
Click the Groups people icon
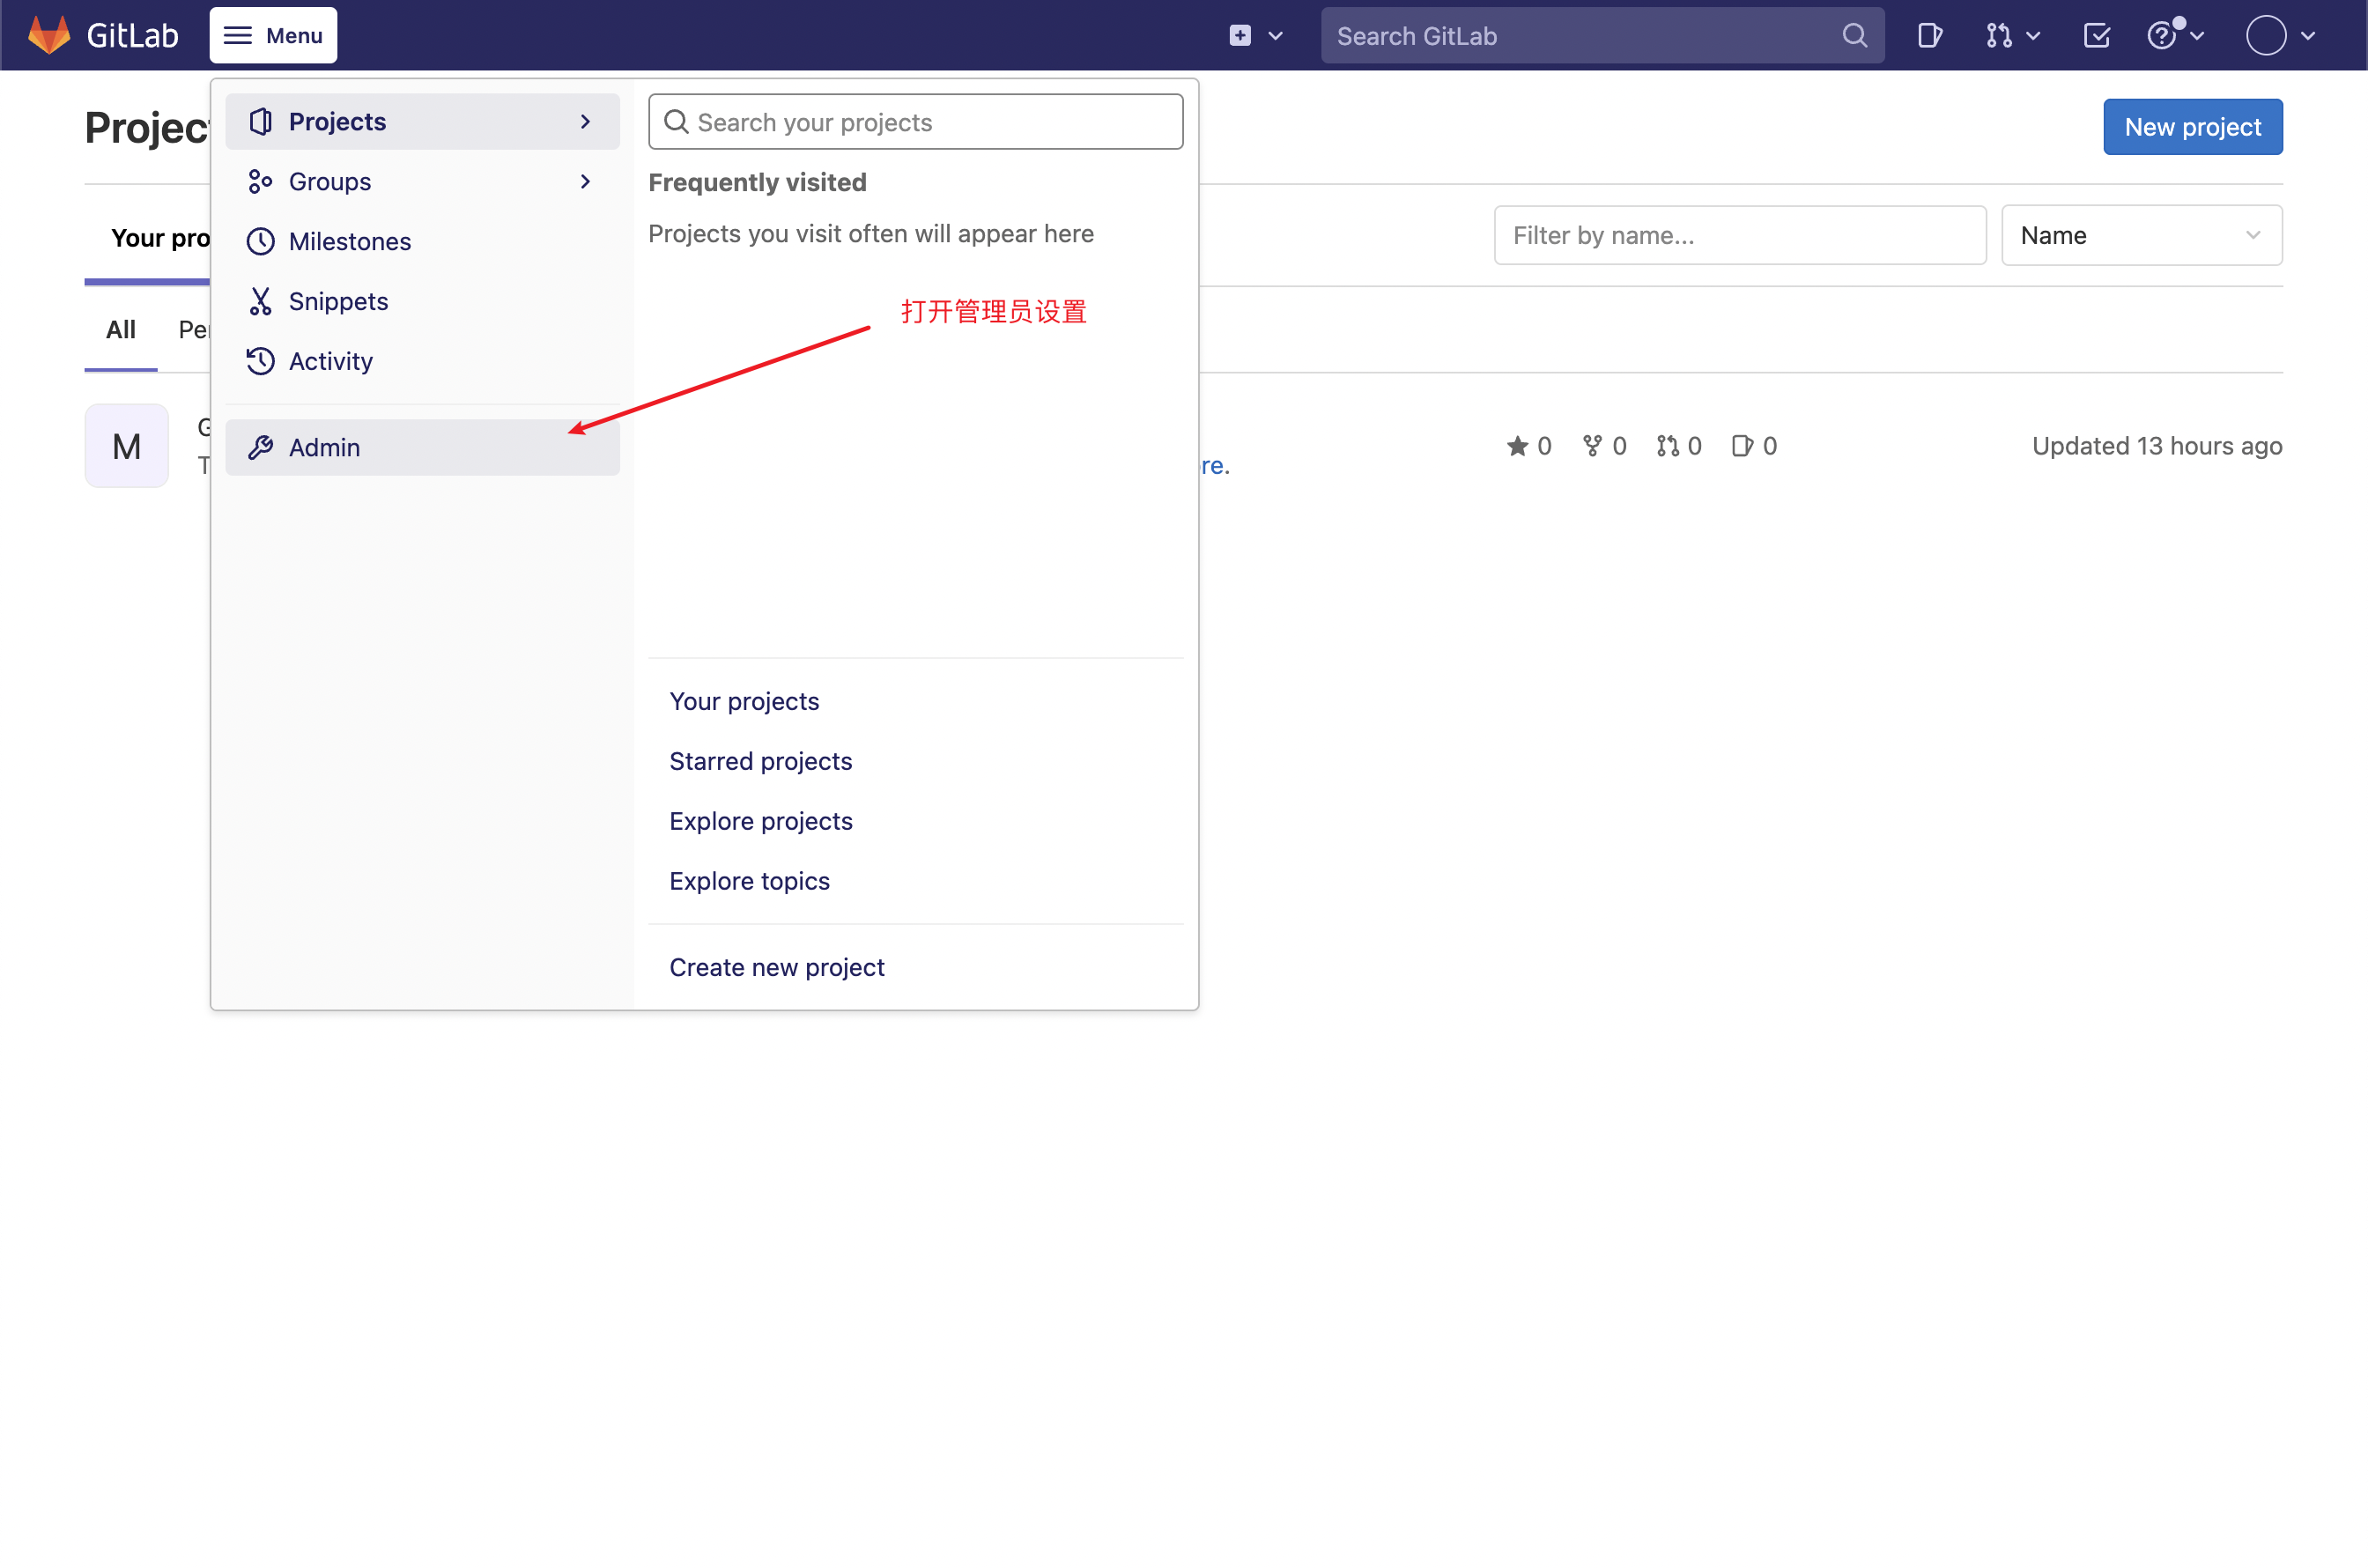[x=259, y=181]
